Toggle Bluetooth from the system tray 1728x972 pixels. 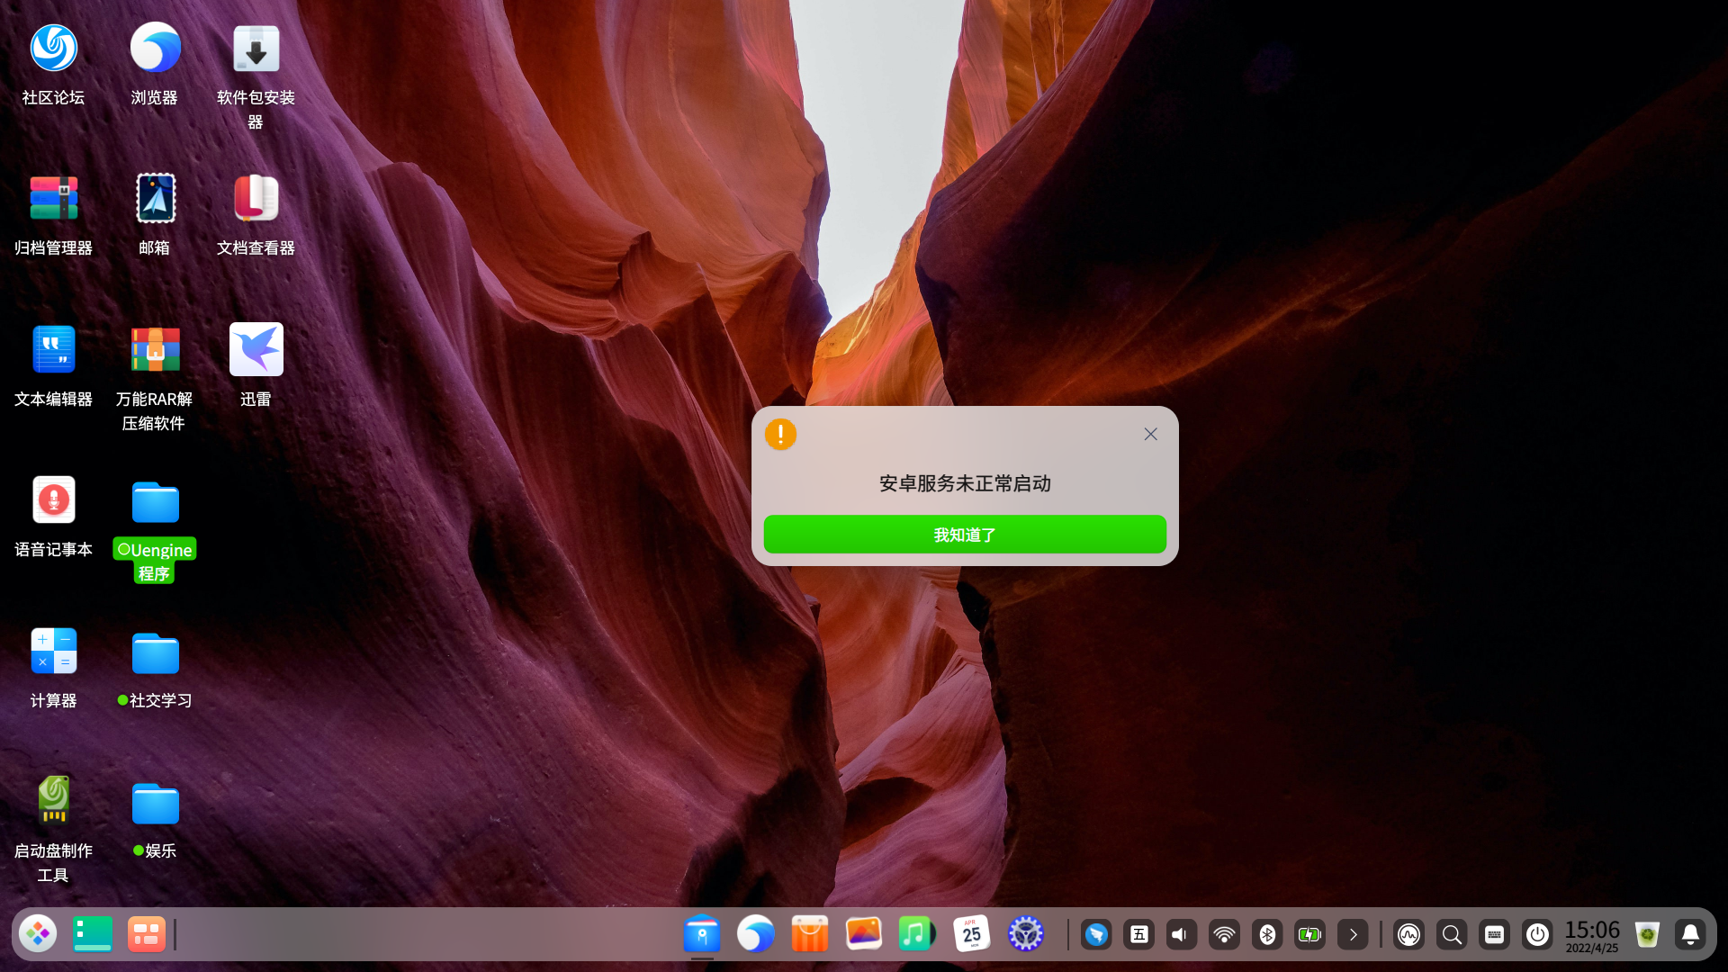coord(1267,933)
